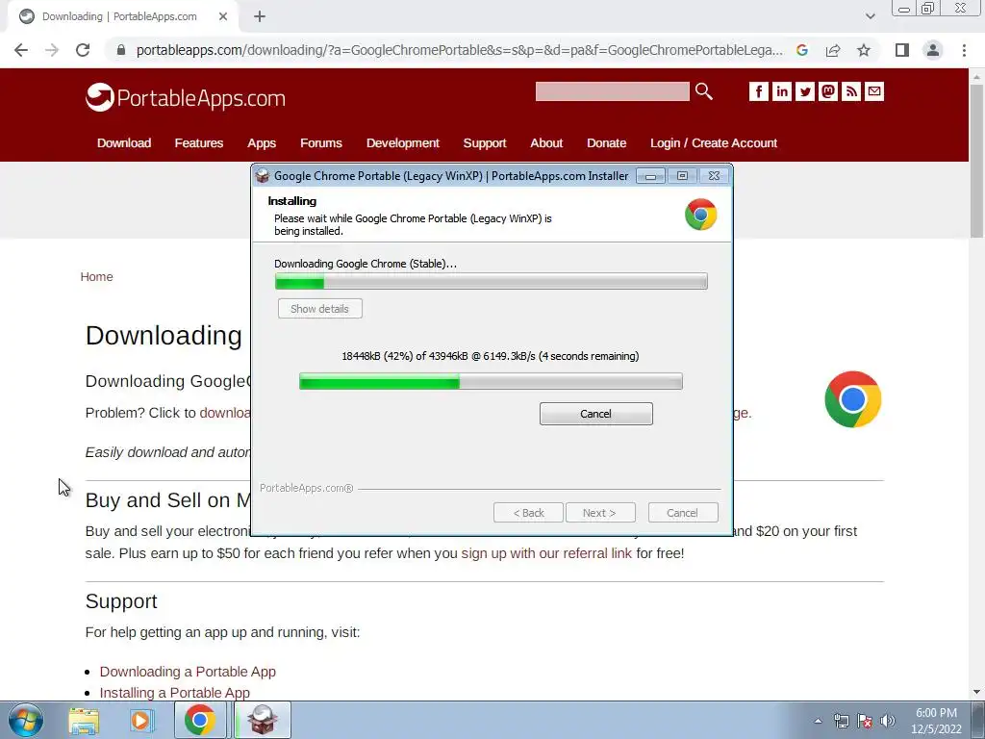Image resolution: width=985 pixels, height=739 pixels.
Task: Click the Home breadcrumb link
Action: [x=97, y=277]
